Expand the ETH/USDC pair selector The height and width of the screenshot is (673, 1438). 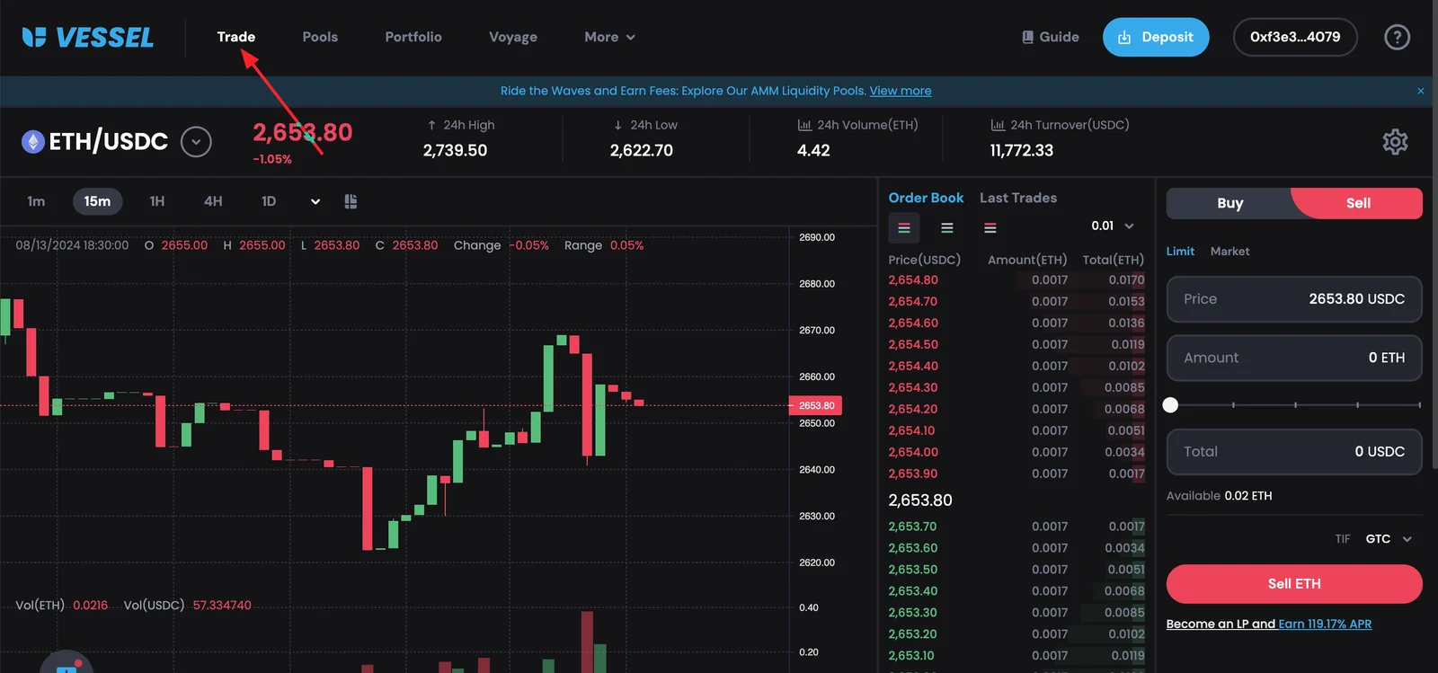click(196, 142)
